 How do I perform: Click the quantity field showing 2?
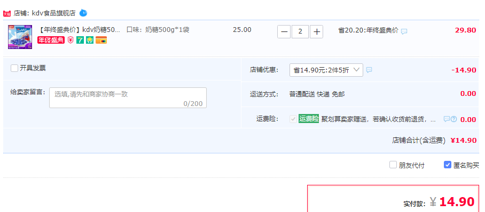(x=300, y=32)
